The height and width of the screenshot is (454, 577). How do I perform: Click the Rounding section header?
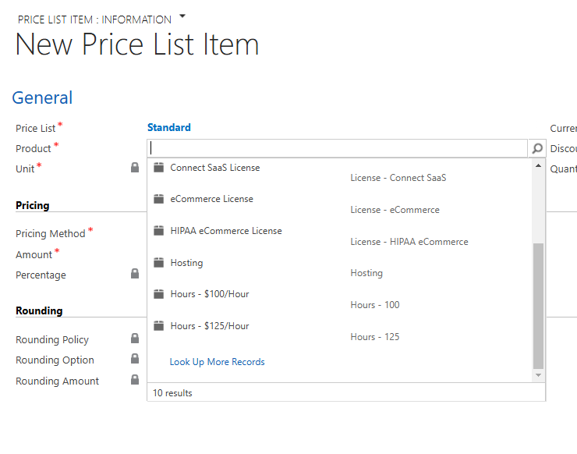pyautogui.click(x=39, y=310)
